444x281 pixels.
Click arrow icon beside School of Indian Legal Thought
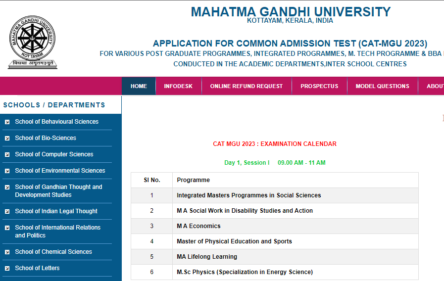coord(7,212)
